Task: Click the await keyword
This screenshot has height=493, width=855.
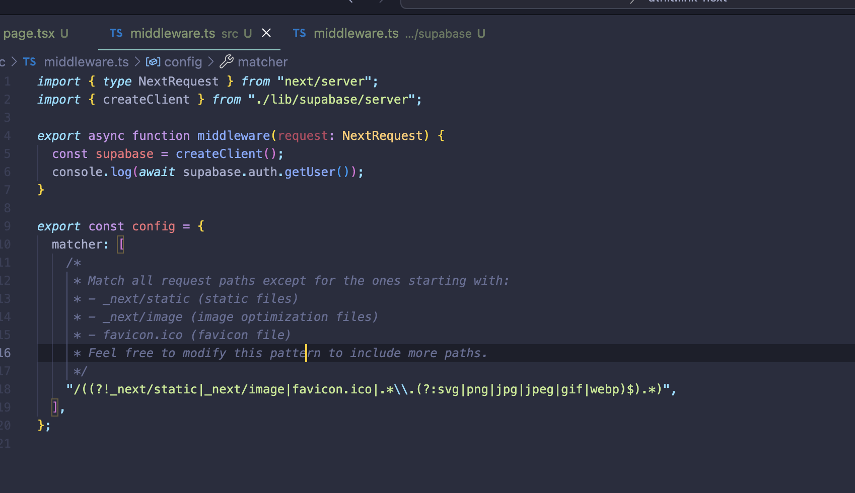Action: coord(157,172)
